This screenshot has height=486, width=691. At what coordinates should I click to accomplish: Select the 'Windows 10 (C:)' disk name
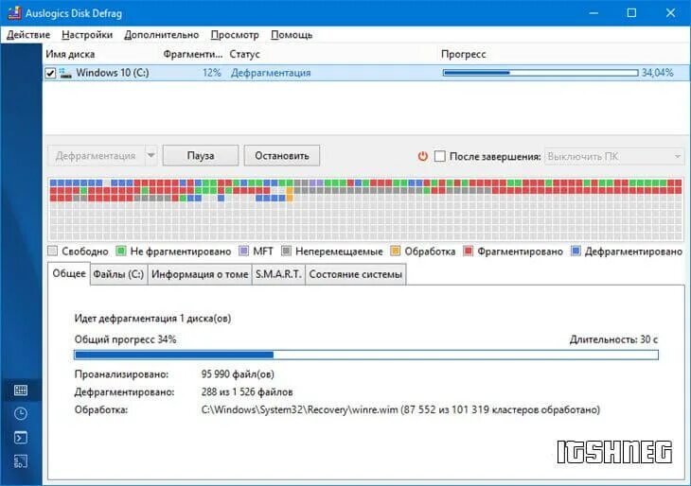point(113,73)
